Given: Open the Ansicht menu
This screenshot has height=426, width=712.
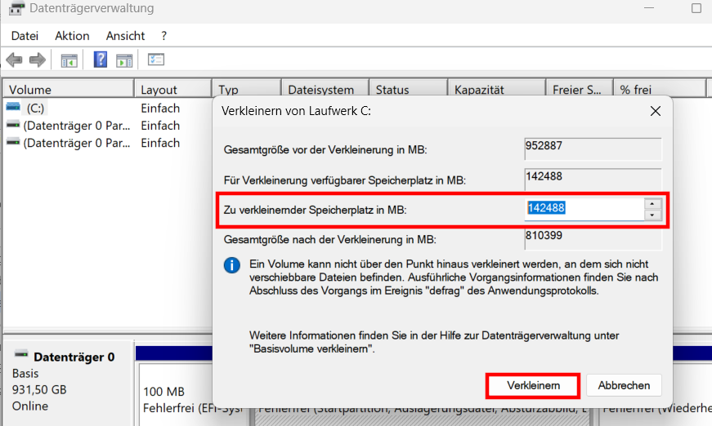Looking at the screenshot, I should tap(125, 36).
